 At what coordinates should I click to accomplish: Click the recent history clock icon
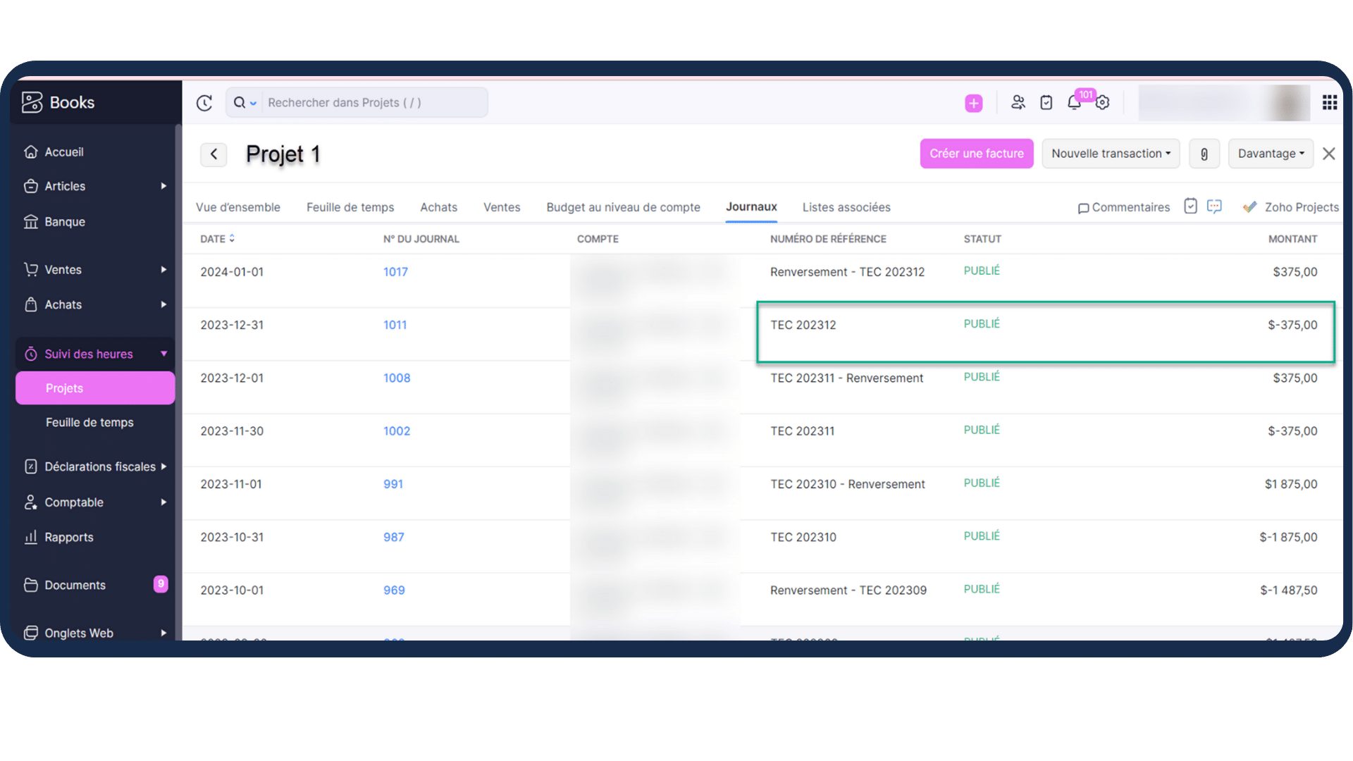click(x=204, y=103)
